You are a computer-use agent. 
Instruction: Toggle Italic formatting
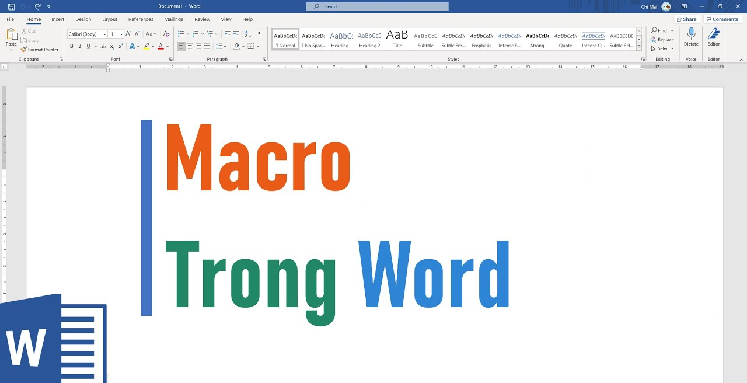(80, 46)
